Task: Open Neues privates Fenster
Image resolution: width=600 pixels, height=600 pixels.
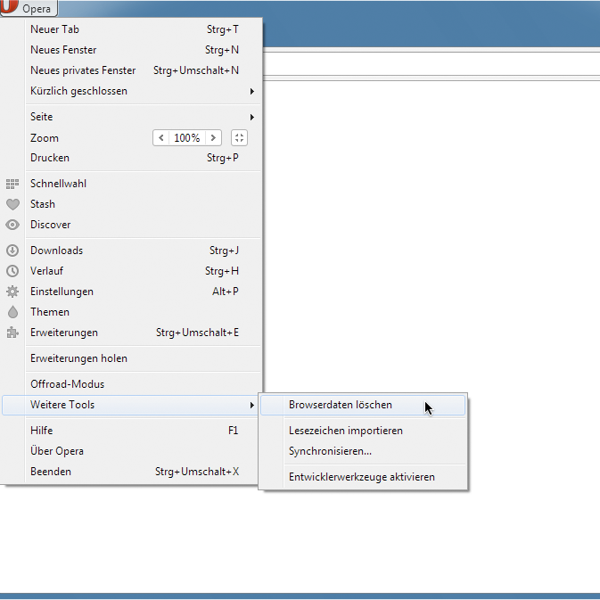Action: [x=132, y=70]
